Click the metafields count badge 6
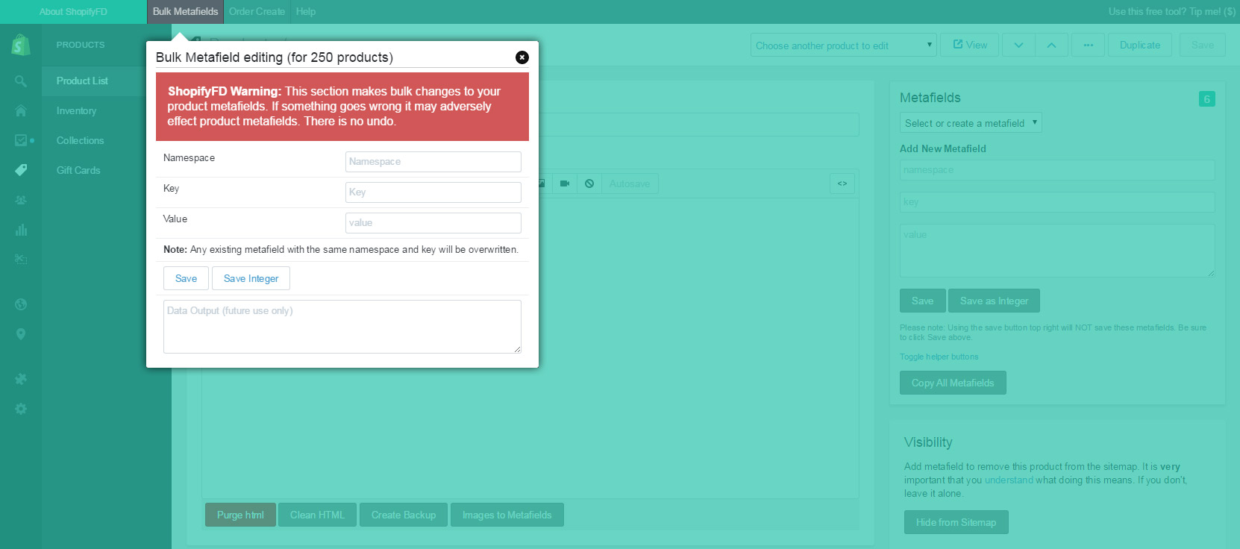This screenshot has height=549, width=1240. click(x=1206, y=99)
